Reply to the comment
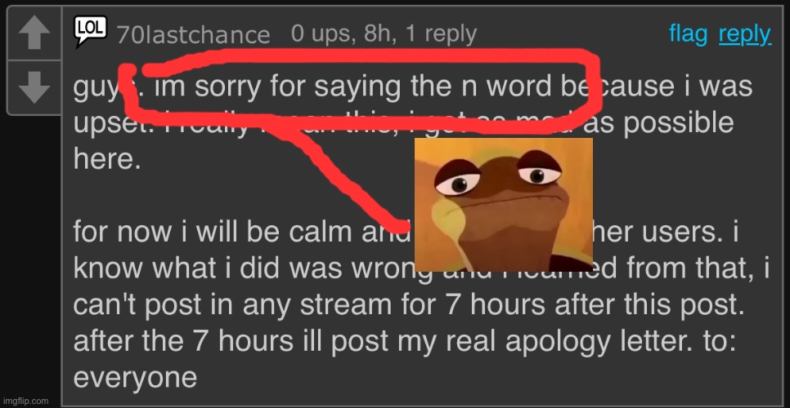This screenshot has height=408, width=790. (x=745, y=34)
